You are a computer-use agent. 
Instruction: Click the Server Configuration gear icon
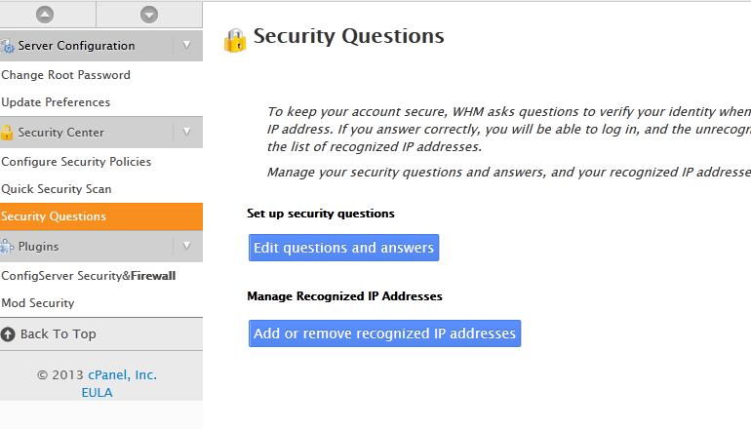pos(7,46)
